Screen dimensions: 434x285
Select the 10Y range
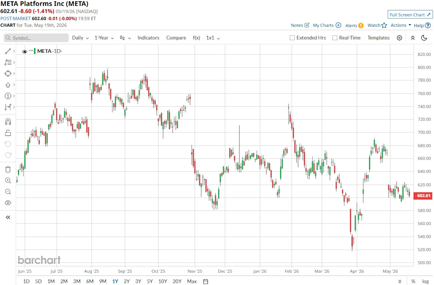click(163, 281)
